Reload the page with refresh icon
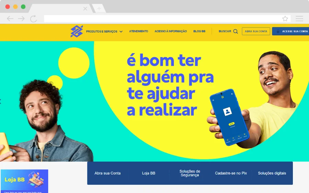The image size is (309, 193). click(x=33, y=19)
